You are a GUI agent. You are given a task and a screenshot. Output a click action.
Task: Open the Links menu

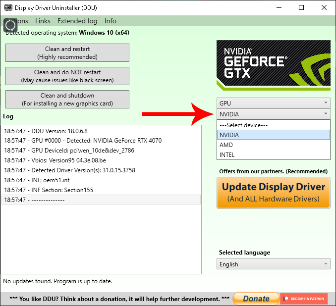[43, 21]
